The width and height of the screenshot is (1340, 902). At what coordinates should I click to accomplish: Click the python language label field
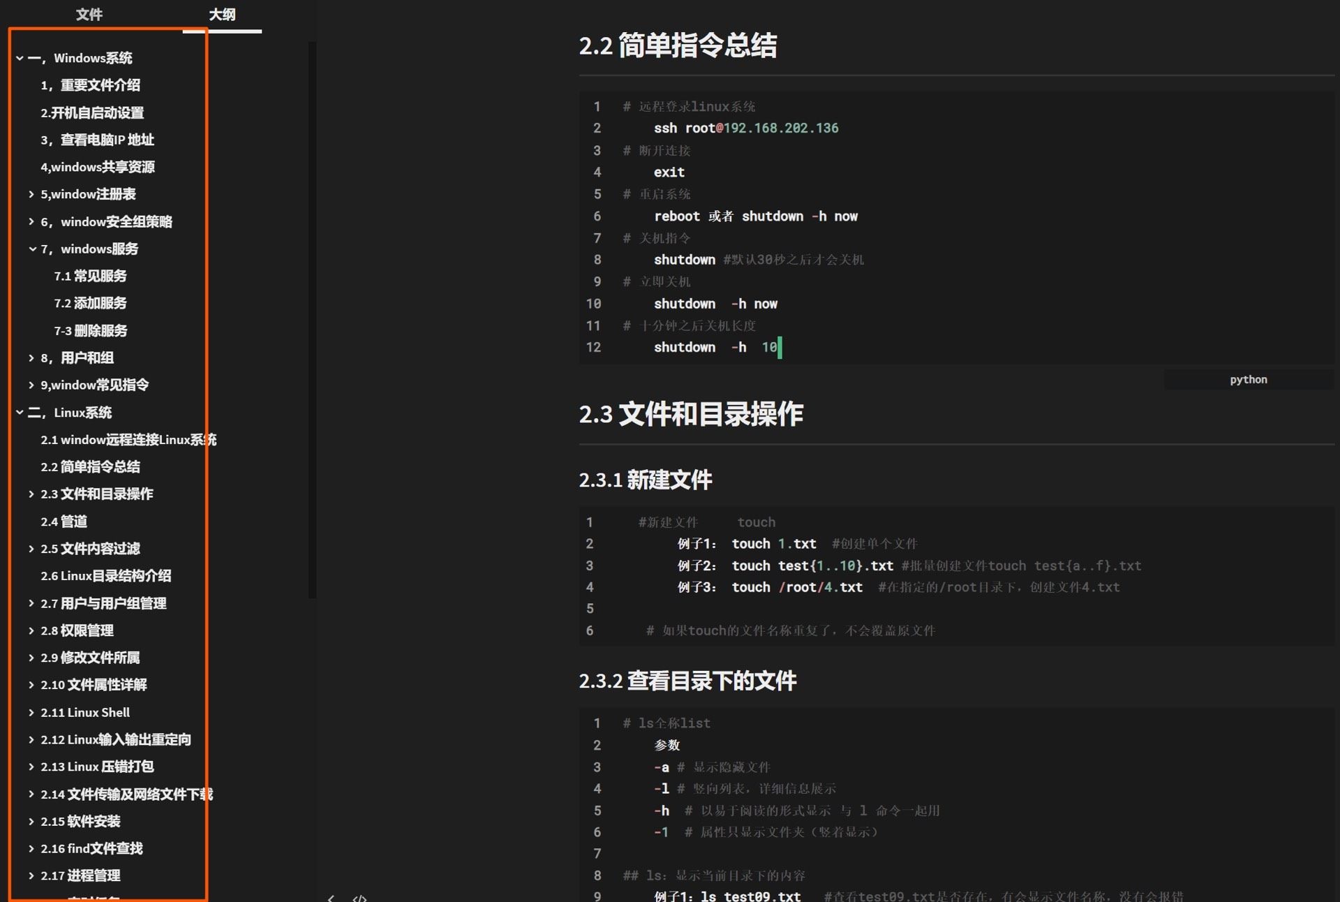(1248, 379)
